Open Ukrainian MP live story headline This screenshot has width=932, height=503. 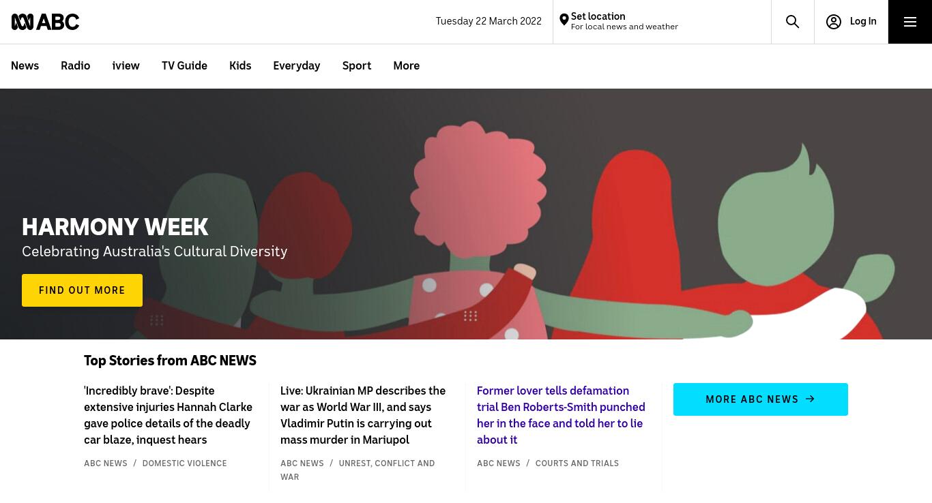click(x=363, y=415)
